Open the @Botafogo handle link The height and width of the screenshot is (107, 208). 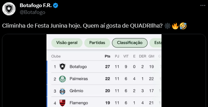(32, 12)
